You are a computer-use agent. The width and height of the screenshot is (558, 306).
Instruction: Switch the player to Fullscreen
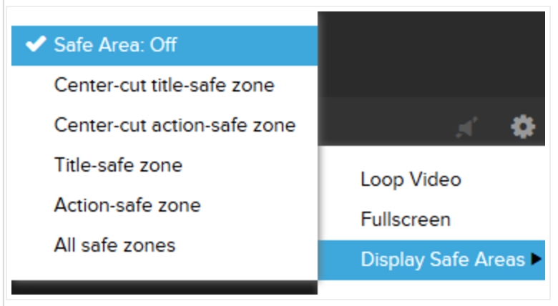click(431, 219)
